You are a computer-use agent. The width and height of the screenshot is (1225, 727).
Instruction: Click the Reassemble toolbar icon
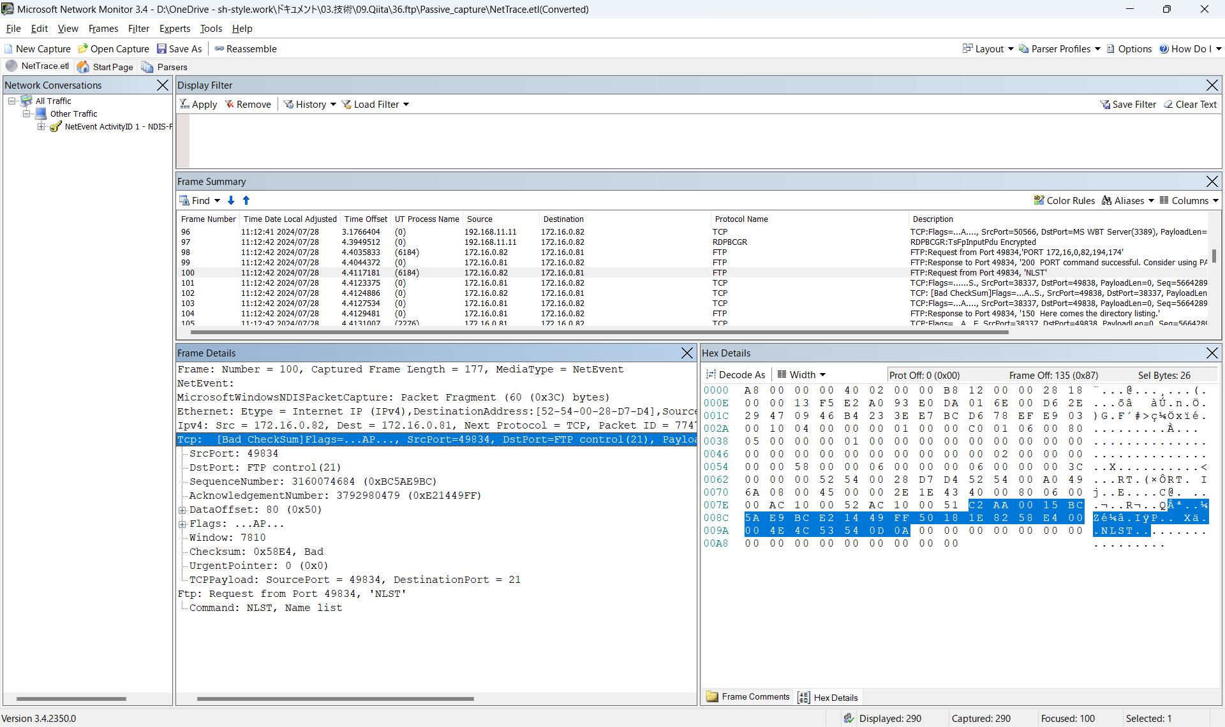[x=219, y=49]
